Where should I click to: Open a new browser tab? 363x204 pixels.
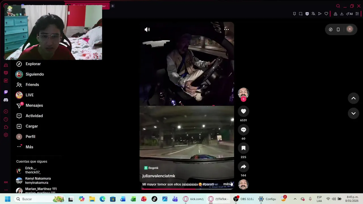(x=113, y=6)
